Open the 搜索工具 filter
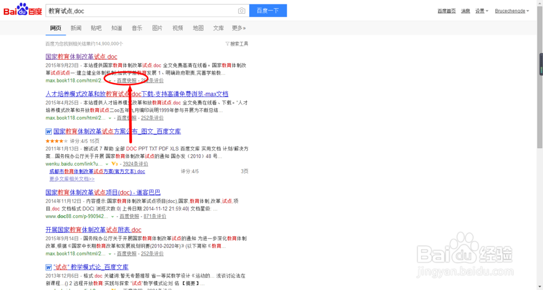 coord(237,44)
